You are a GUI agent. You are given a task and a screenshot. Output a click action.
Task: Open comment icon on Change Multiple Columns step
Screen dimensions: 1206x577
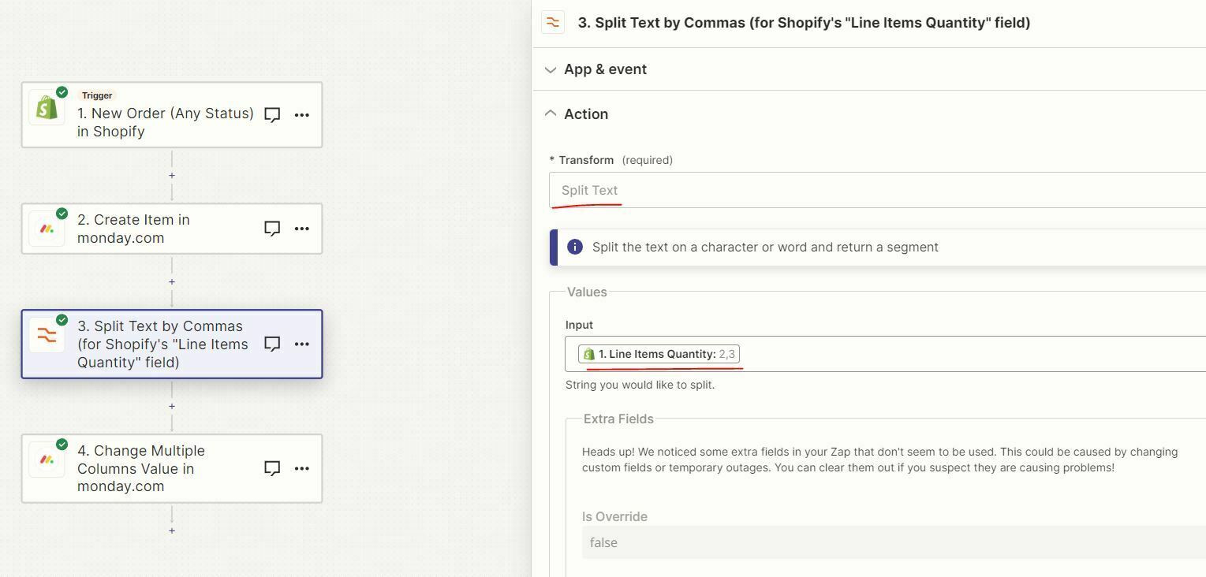tap(272, 468)
